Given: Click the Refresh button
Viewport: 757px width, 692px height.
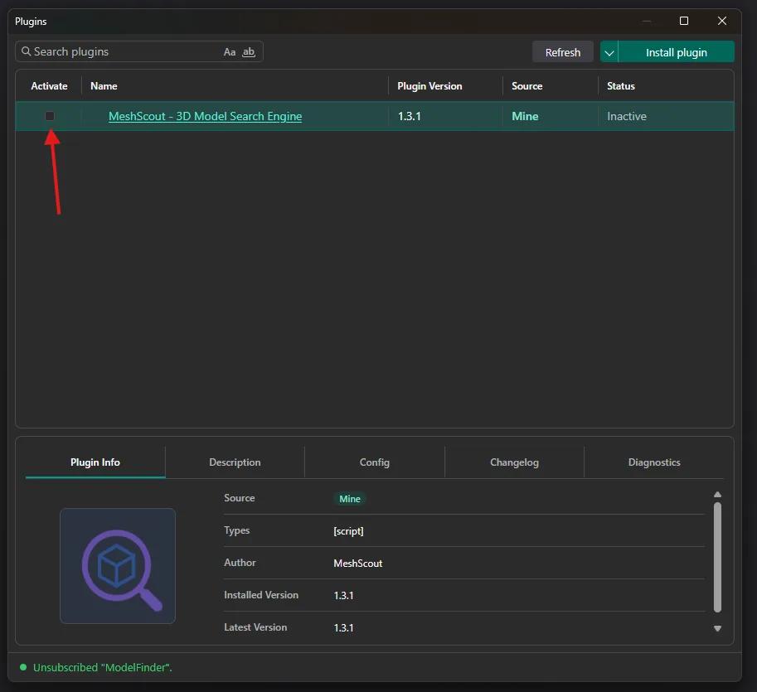Looking at the screenshot, I should click(x=562, y=52).
